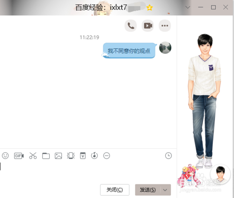The image size is (234, 198).
Task: Close the chat window with the X
Action: click(x=226, y=7)
